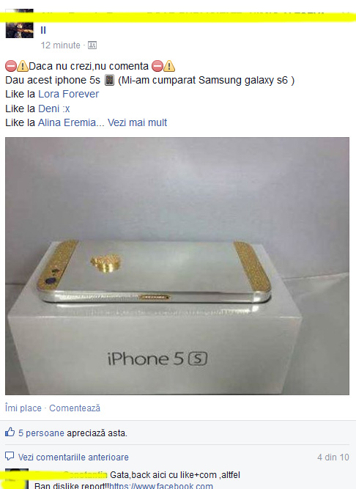This screenshot has height=489, width=356.
Task: Visit the Alina Eremia page link
Action: pyautogui.click(x=67, y=122)
